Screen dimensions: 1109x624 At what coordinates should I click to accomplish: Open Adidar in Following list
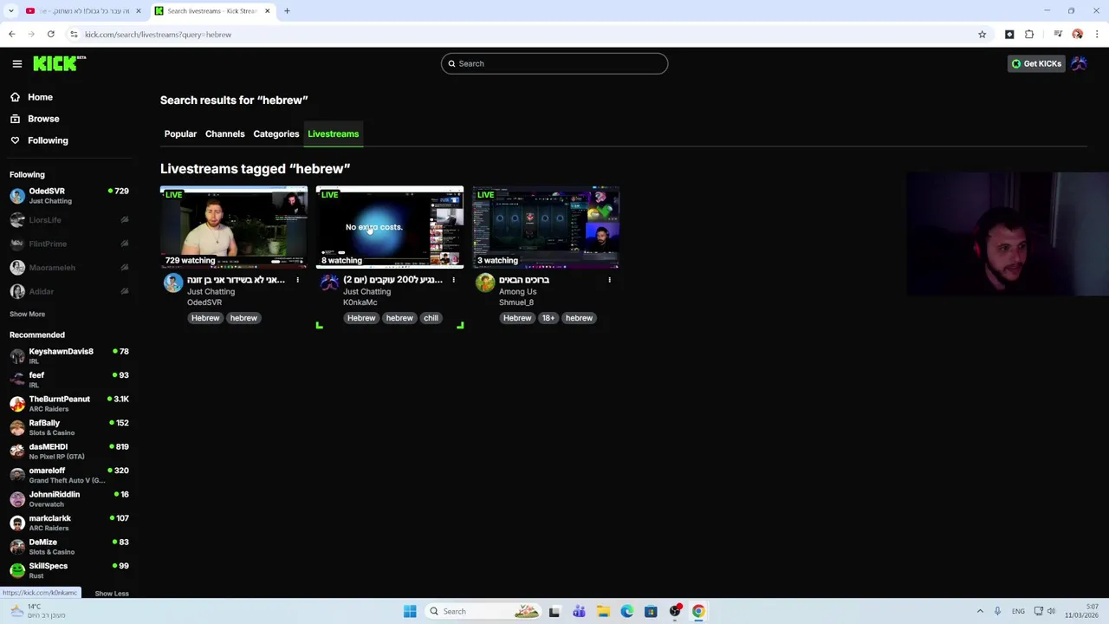(69, 291)
